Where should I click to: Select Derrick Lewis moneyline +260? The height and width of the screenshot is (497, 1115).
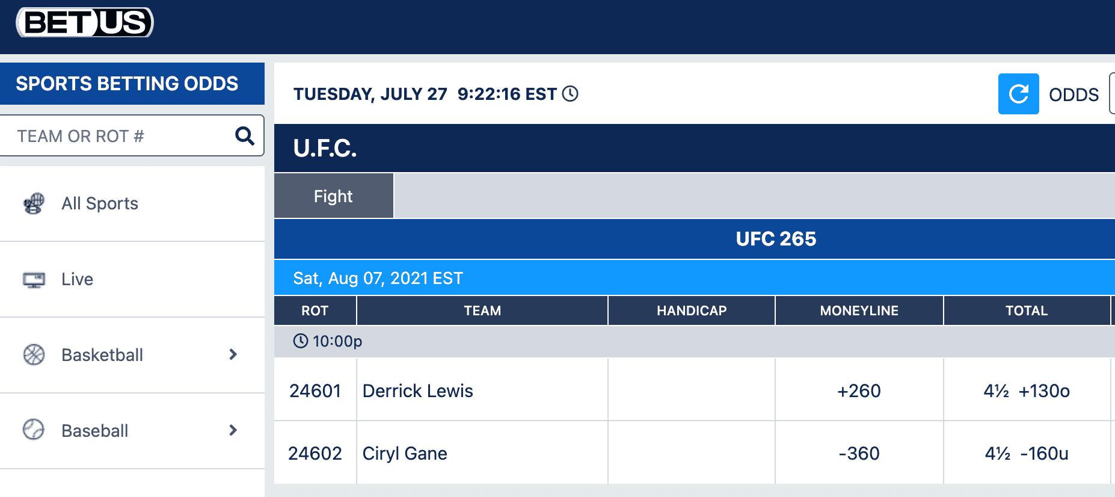click(x=859, y=391)
